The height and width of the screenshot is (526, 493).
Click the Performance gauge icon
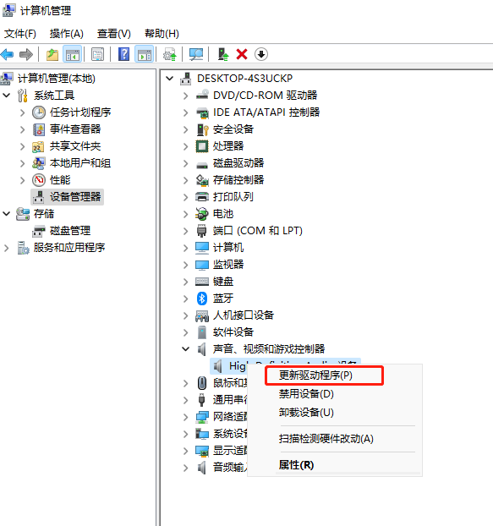(x=39, y=180)
